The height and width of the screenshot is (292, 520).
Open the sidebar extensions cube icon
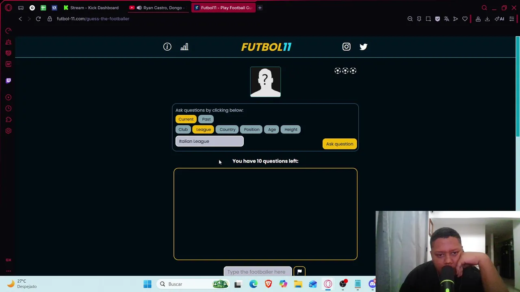click(x=9, y=120)
